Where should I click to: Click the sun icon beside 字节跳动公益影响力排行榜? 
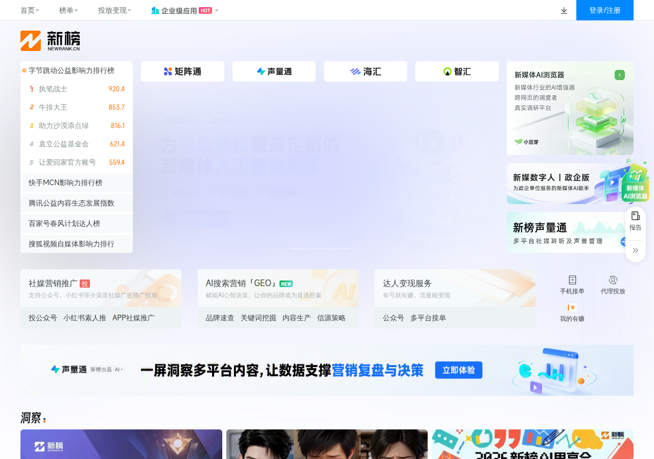24,70
